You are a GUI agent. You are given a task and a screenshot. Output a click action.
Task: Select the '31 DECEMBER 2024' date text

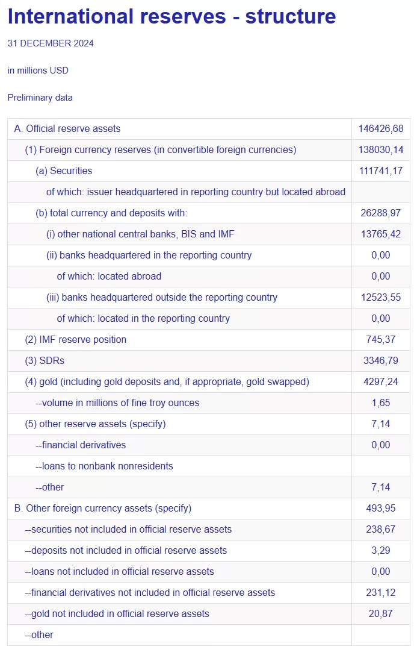(x=51, y=43)
